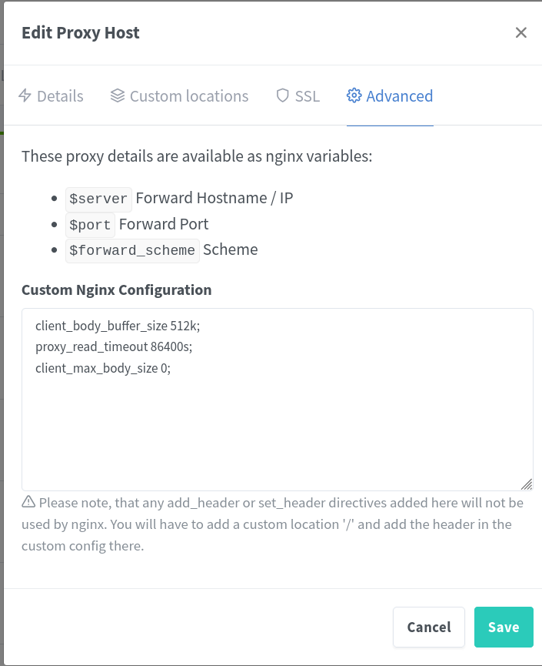This screenshot has height=666, width=542.
Task: Grab the textarea resize handle
Action: [527, 484]
